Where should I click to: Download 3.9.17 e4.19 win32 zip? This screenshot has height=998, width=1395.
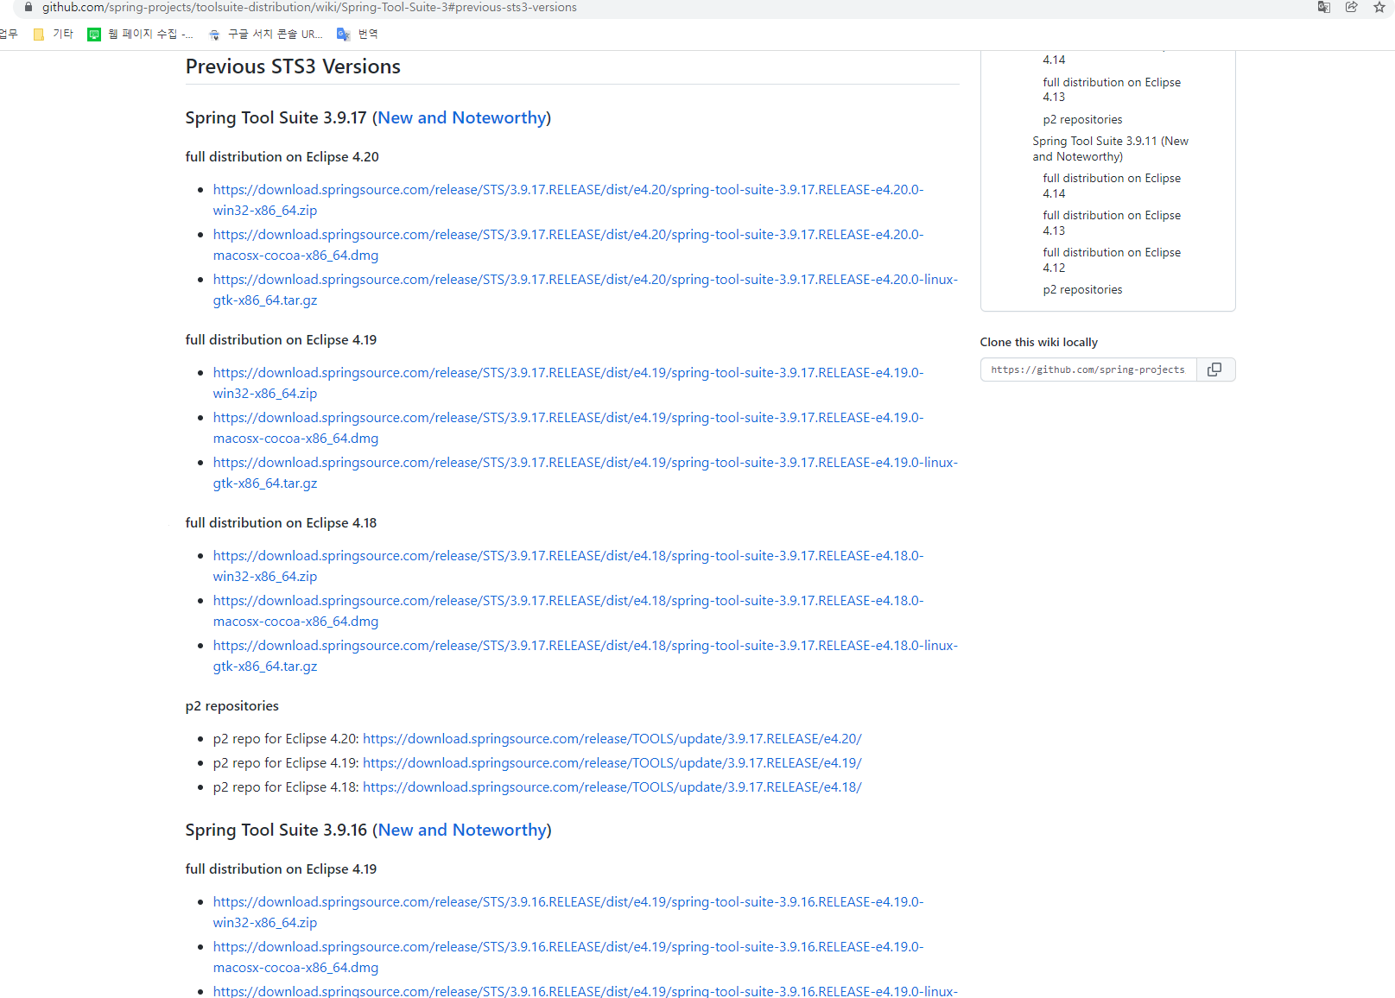[568, 382]
